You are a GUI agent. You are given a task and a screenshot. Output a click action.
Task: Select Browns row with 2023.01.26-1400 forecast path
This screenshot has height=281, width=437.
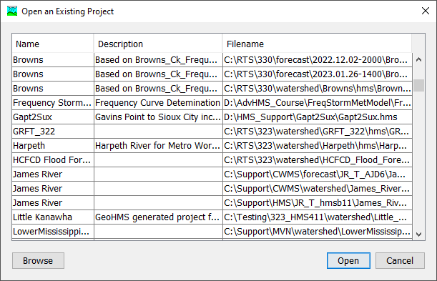click(x=212, y=74)
